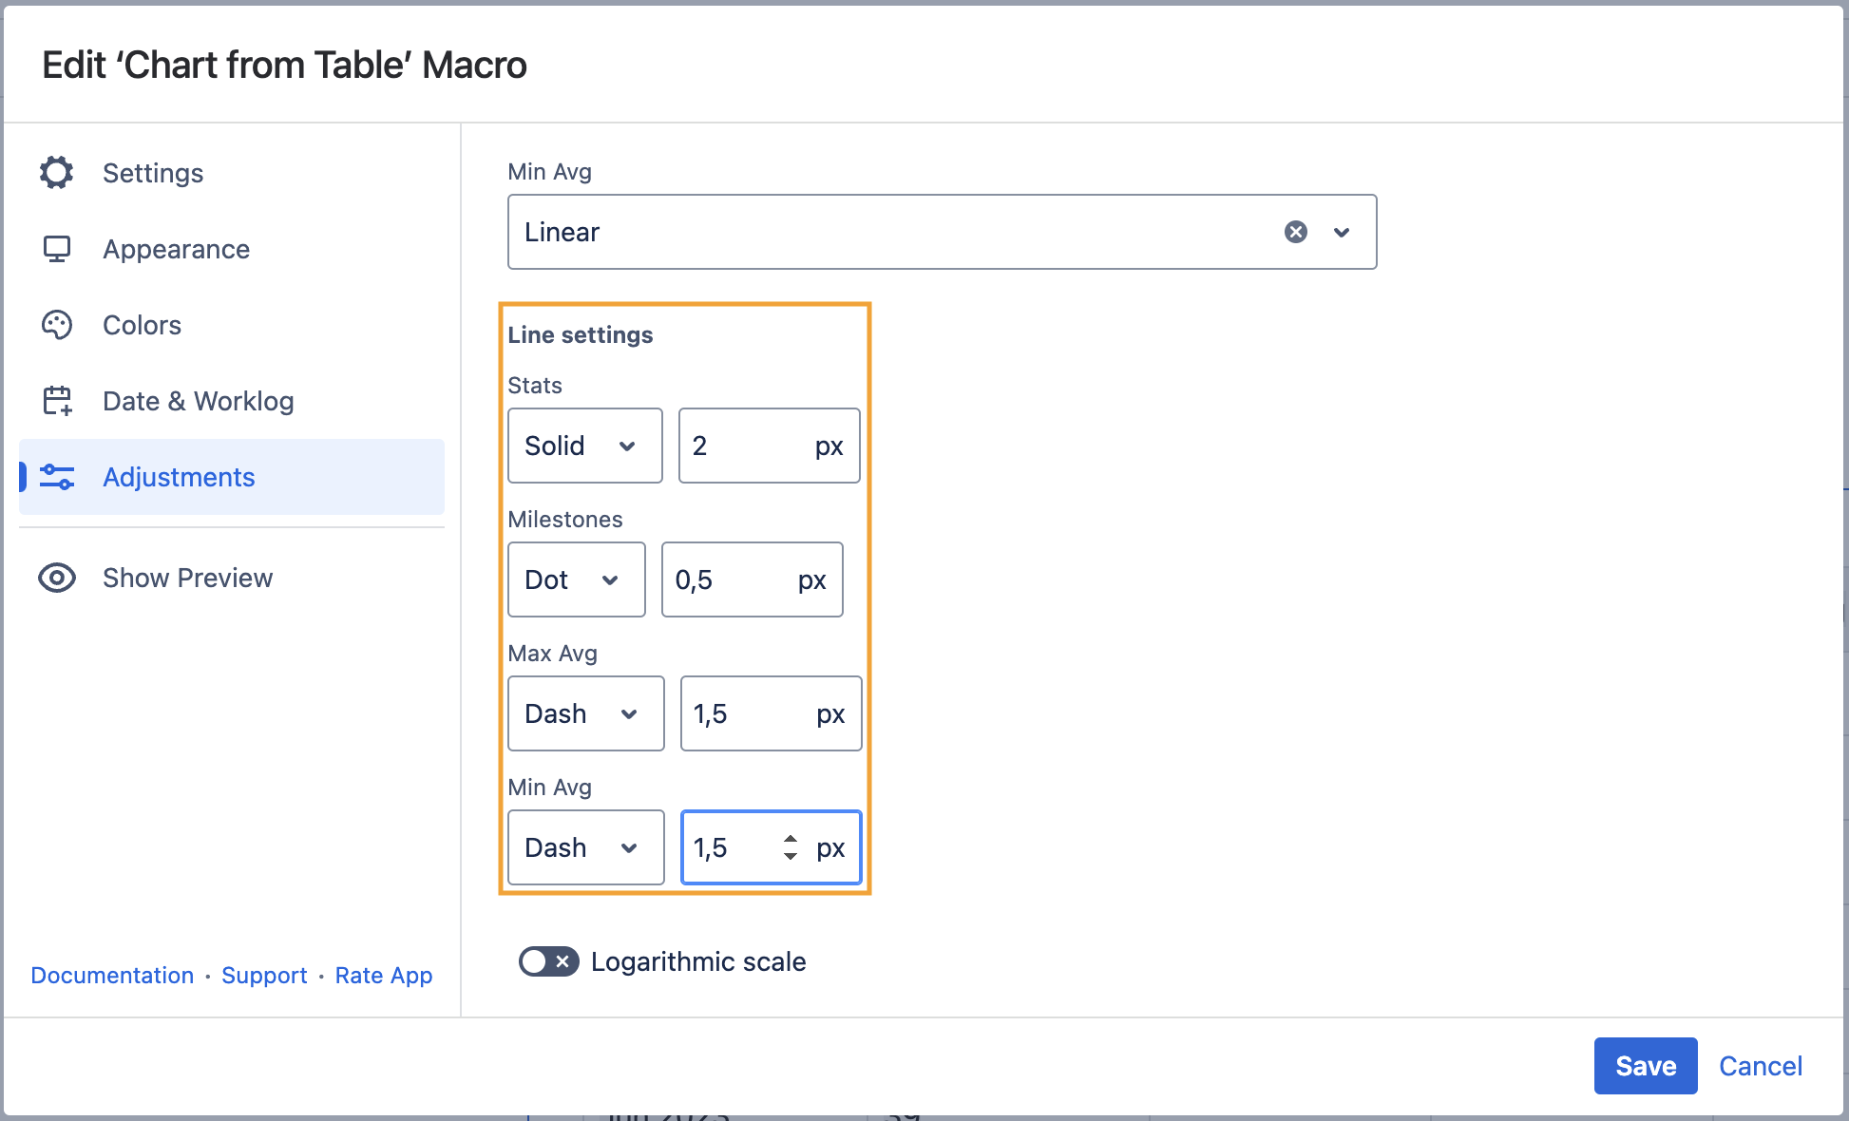
Task: Open the Rate App link
Action: coord(383,976)
